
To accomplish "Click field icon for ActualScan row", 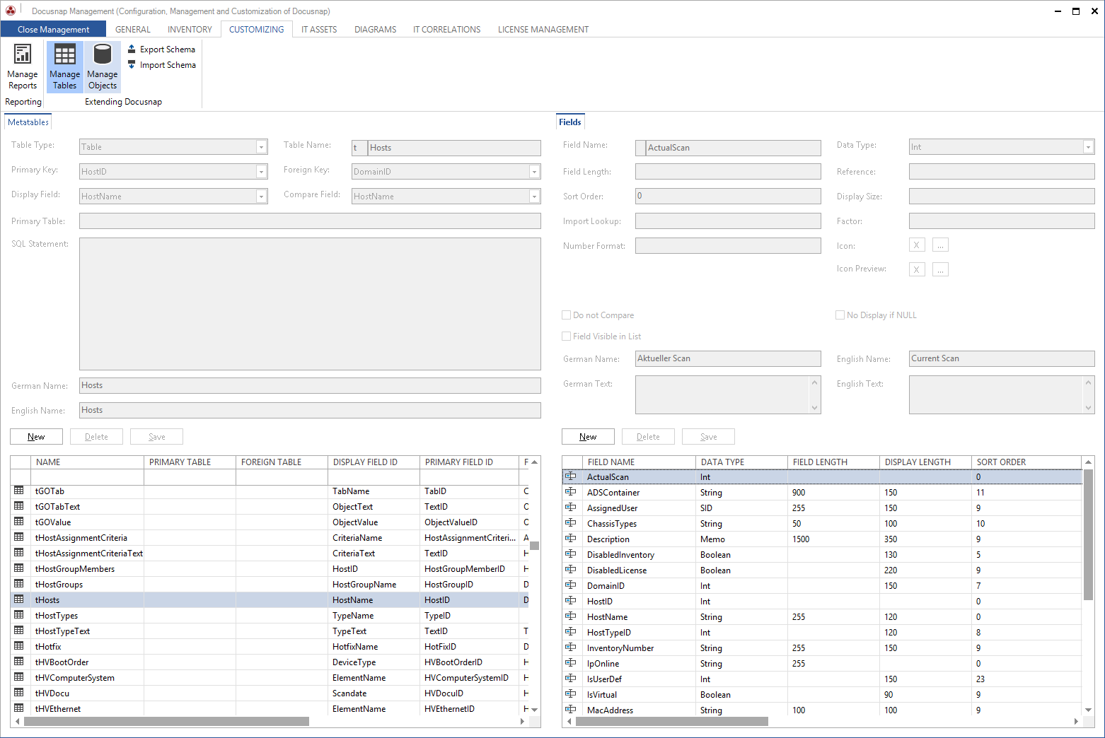I will tap(571, 476).
